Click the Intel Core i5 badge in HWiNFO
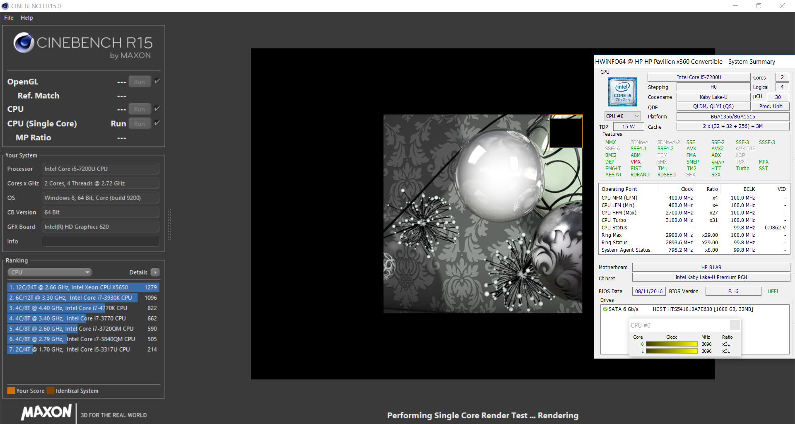Image resolution: width=795 pixels, height=424 pixels. point(622,92)
